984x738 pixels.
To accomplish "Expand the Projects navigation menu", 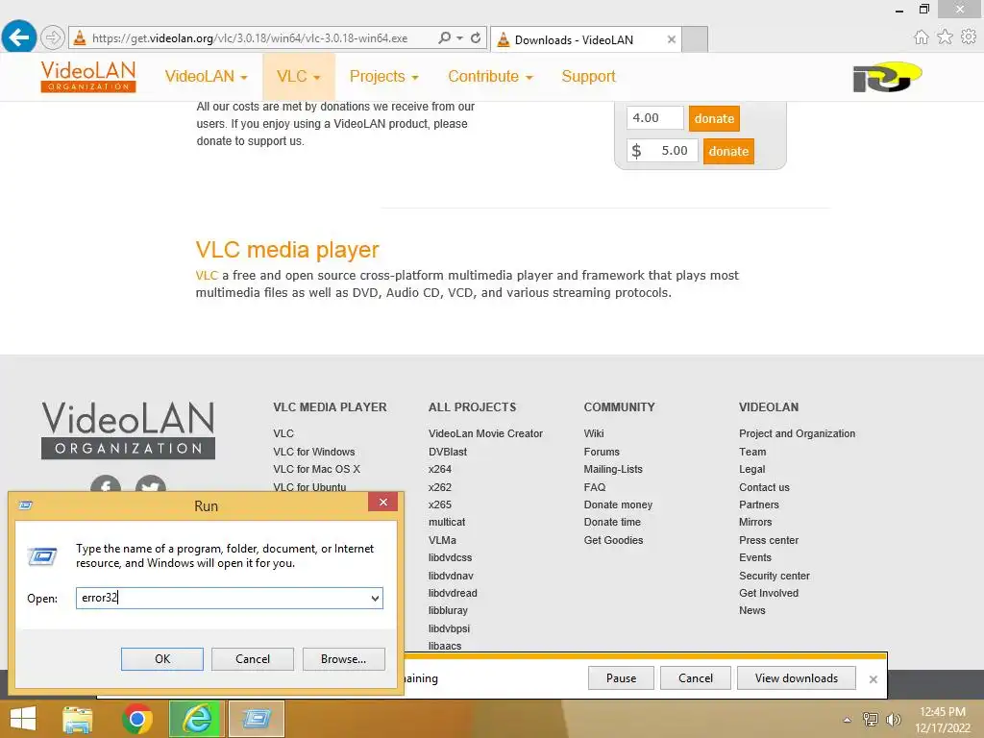I will [x=384, y=77].
